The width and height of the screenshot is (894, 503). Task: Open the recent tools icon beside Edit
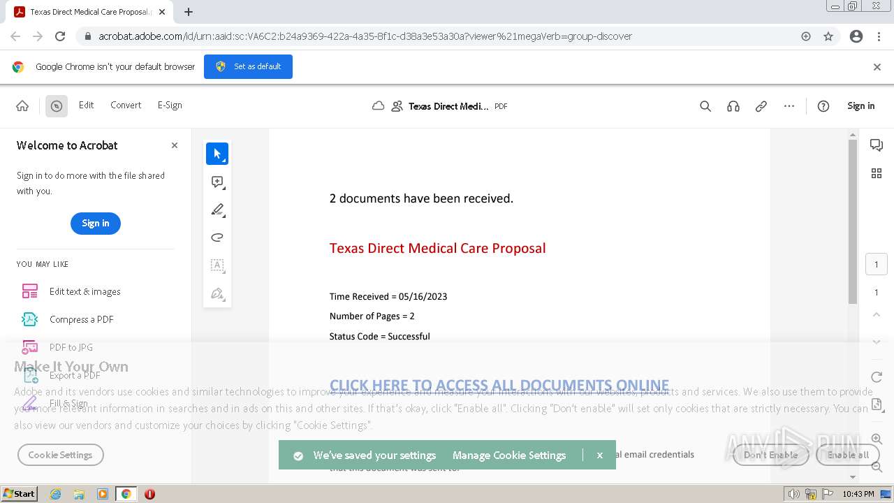[x=57, y=106]
